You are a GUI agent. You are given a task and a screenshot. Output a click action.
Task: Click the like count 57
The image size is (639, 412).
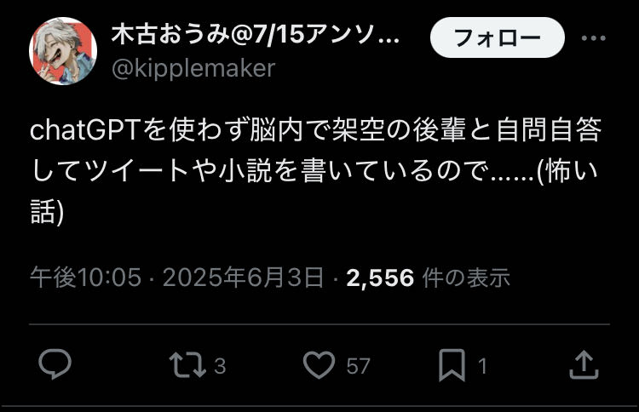358,366
